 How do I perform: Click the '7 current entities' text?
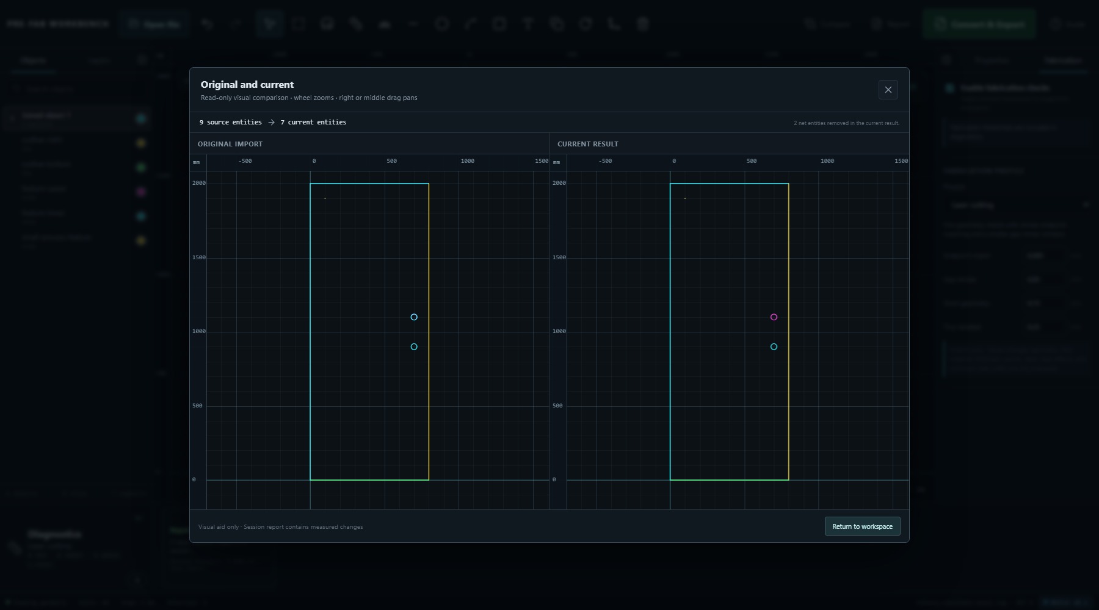pyautogui.click(x=313, y=123)
